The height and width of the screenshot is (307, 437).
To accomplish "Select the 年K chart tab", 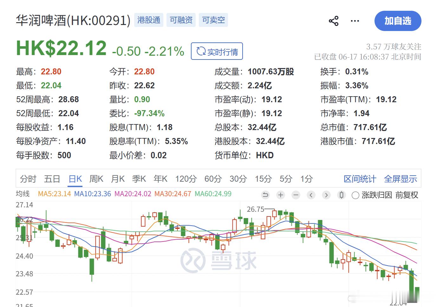I will coord(160,179).
